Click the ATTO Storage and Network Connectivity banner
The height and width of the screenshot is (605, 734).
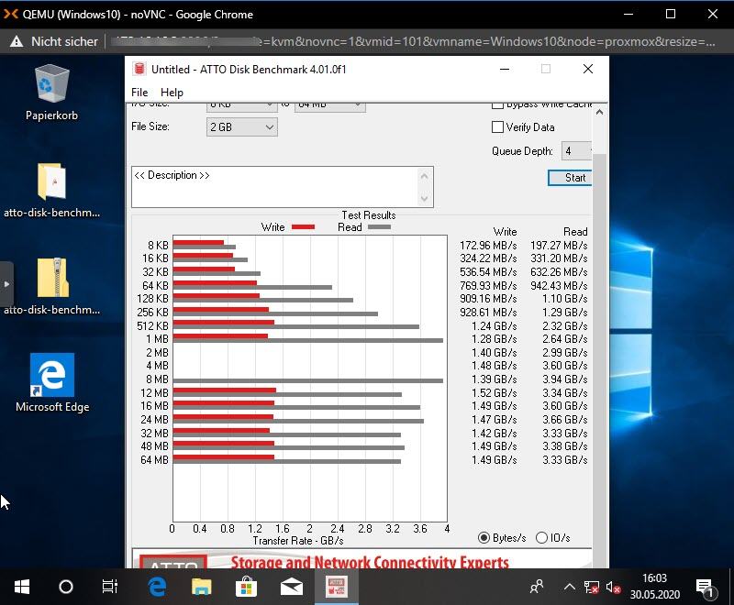[x=361, y=559]
